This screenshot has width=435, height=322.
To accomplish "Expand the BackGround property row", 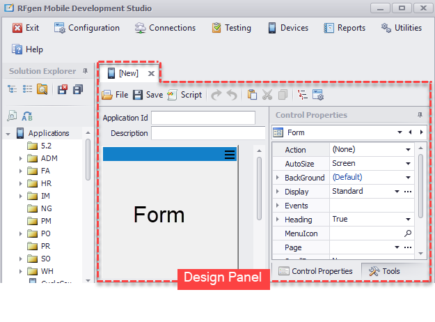I will click(x=278, y=177).
